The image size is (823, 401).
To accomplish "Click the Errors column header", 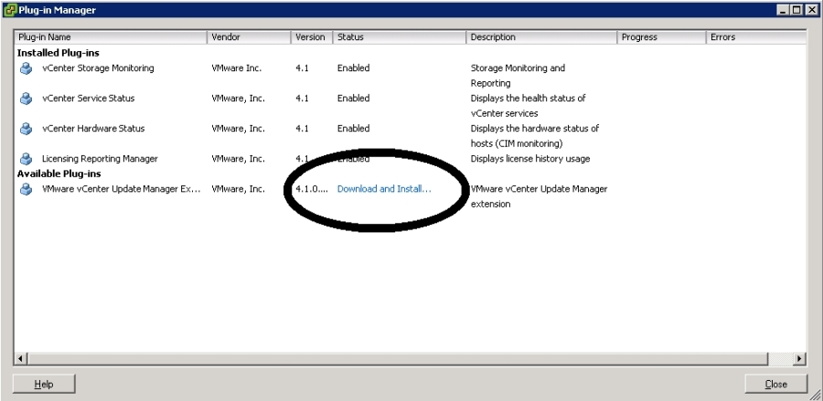I will point(756,37).
